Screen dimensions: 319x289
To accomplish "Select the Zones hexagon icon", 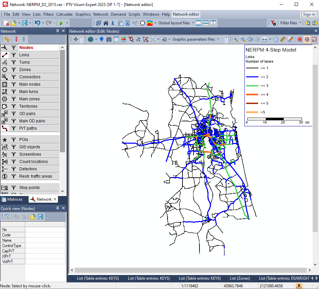I will click(5, 70).
